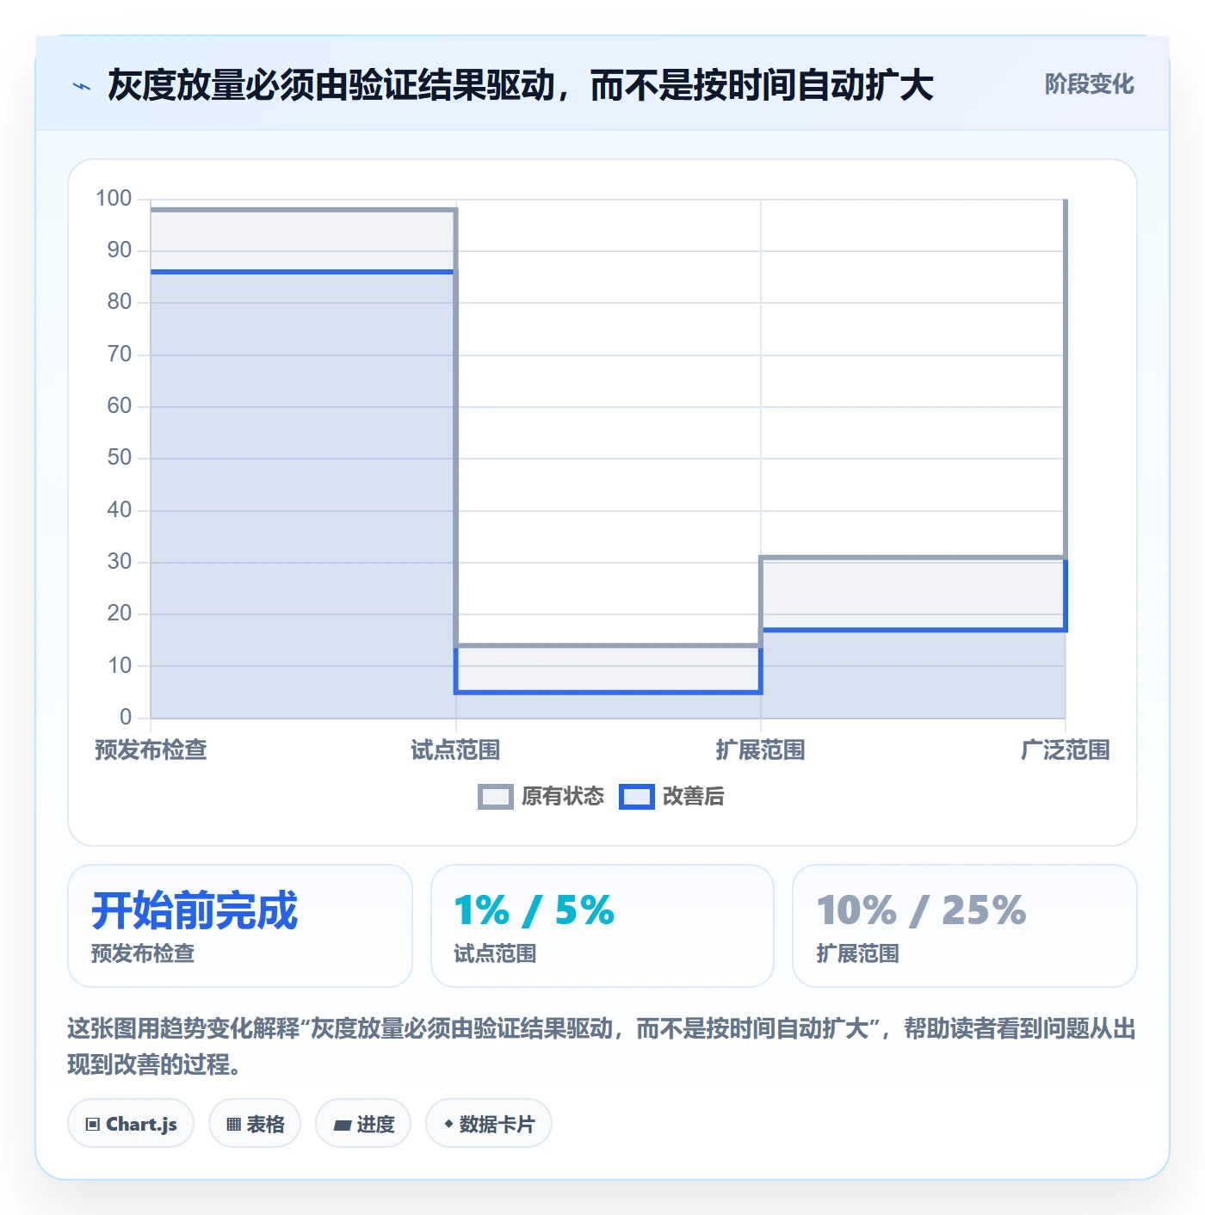Click the lightning bolt icon in header

click(82, 86)
